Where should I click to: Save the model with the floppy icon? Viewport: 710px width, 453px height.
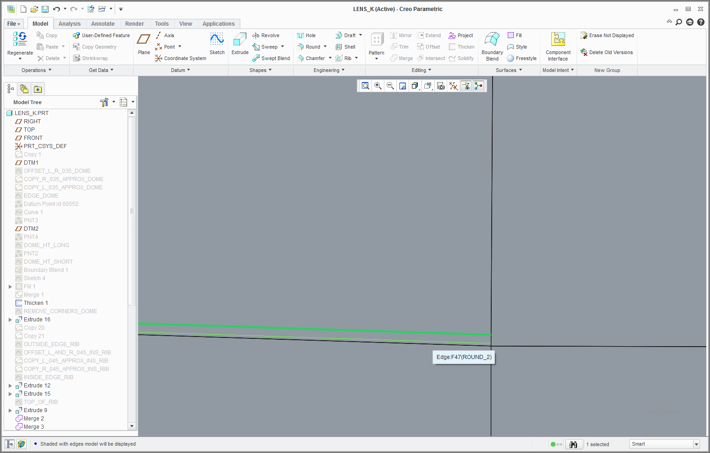tap(45, 9)
